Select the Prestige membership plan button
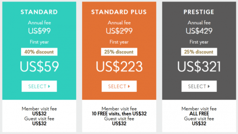This screenshot has height=134, width=238. point(199,86)
